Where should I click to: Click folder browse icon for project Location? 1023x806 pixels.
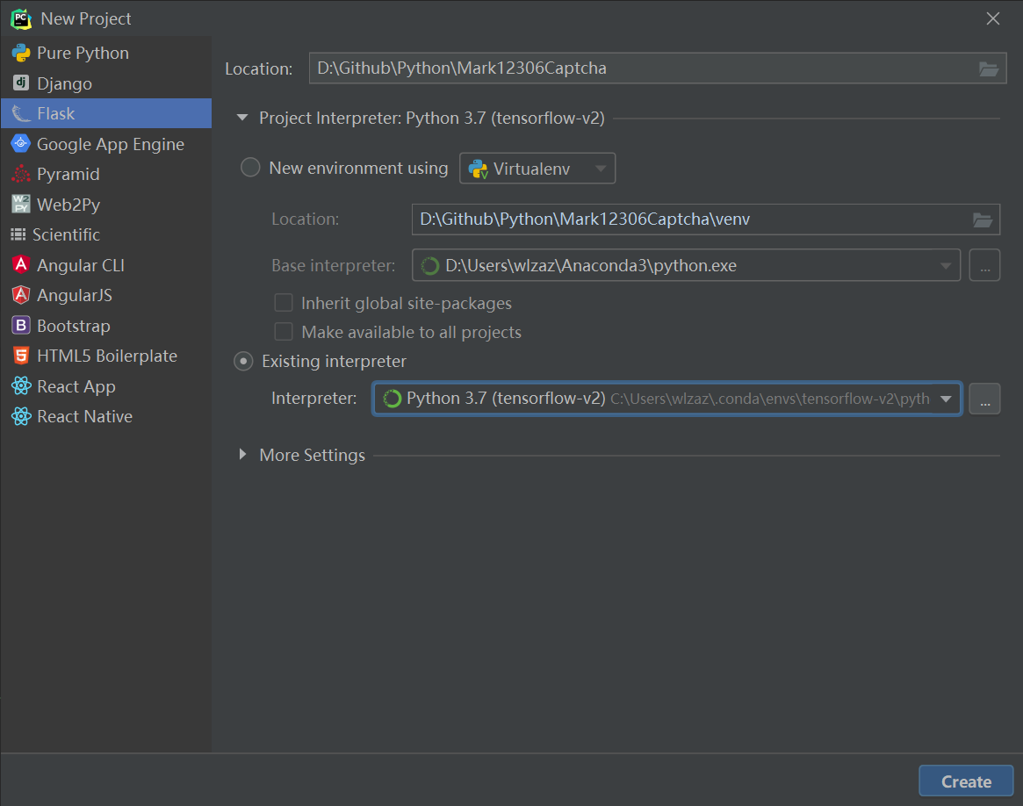coord(989,69)
